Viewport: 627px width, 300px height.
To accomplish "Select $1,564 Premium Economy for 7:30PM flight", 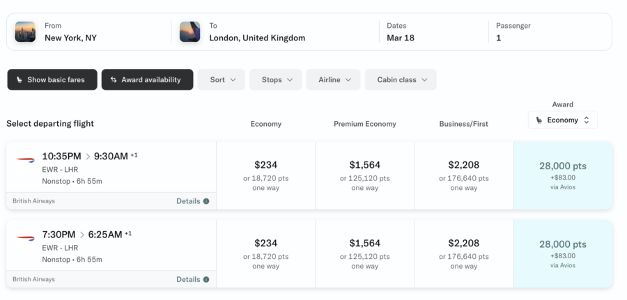I will tap(364, 253).
